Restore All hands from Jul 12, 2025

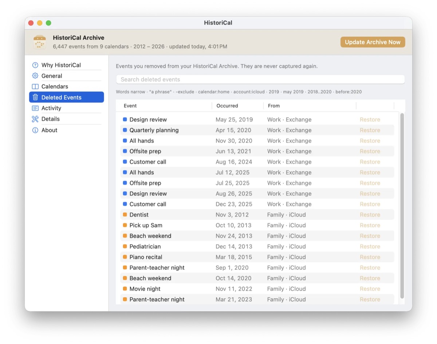pos(370,172)
